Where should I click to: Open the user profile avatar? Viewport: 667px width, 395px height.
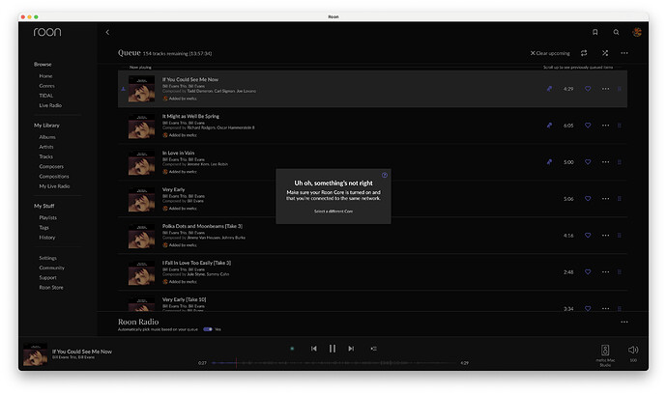[x=637, y=32]
